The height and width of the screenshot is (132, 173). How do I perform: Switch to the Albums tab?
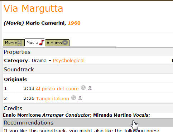tap(57, 42)
